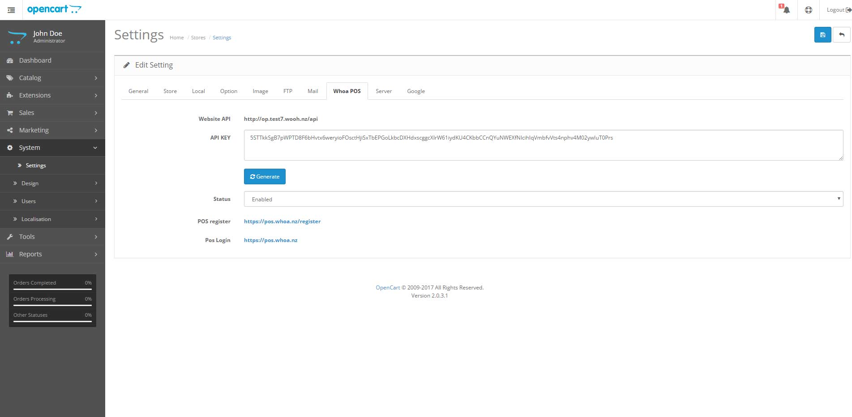Image resolution: width=852 pixels, height=417 pixels.
Task: Expand the Sales menu chevron
Action: [x=96, y=113]
